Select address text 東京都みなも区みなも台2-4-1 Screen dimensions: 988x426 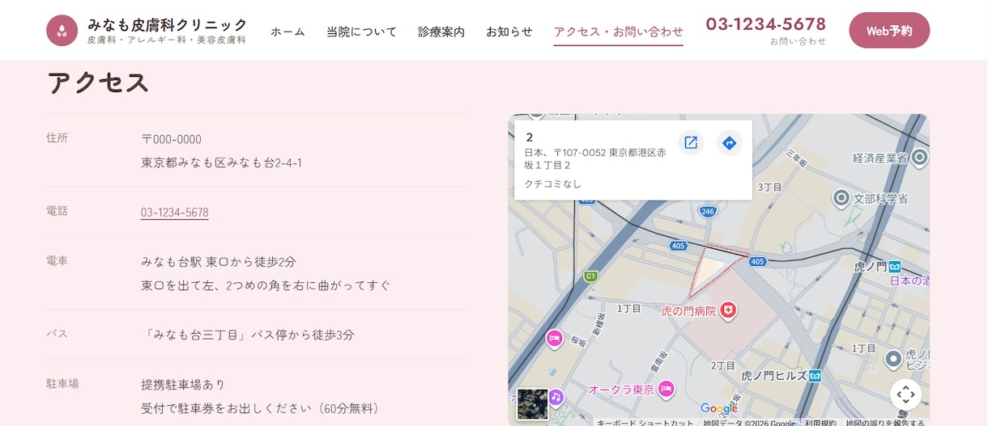[x=222, y=163]
